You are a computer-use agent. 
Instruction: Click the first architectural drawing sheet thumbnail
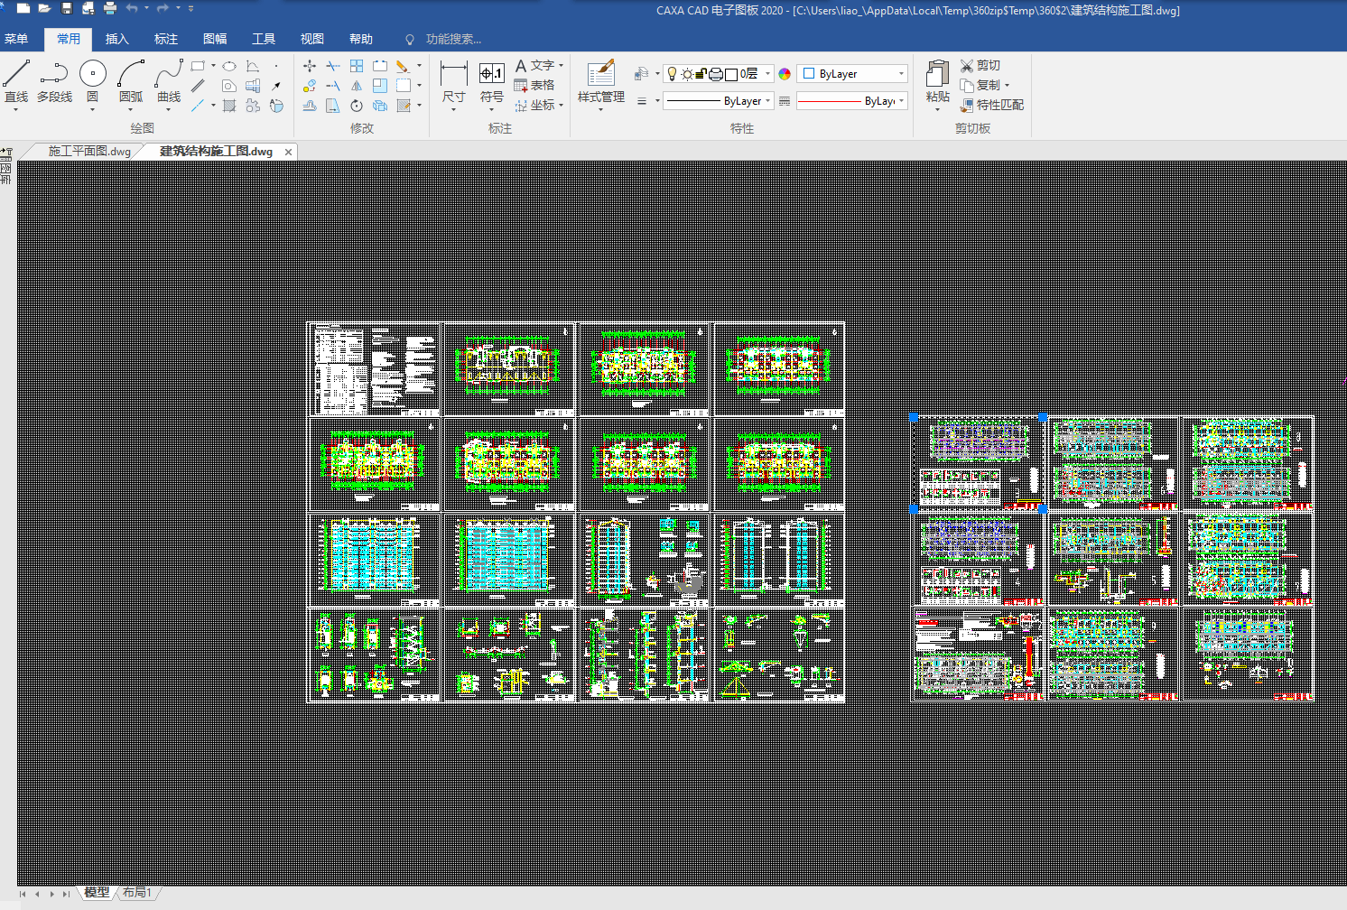(x=375, y=369)
